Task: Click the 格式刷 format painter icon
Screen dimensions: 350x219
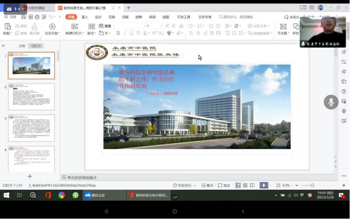Action: [x=34, y=26]
